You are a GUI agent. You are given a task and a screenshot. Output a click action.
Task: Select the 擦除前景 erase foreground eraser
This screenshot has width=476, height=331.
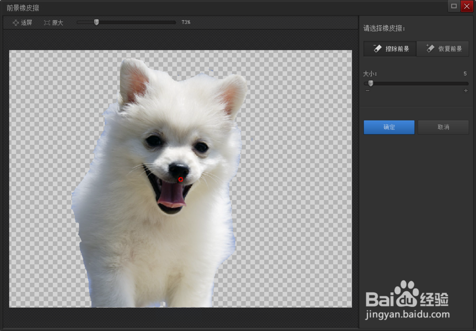click(390, 49)
